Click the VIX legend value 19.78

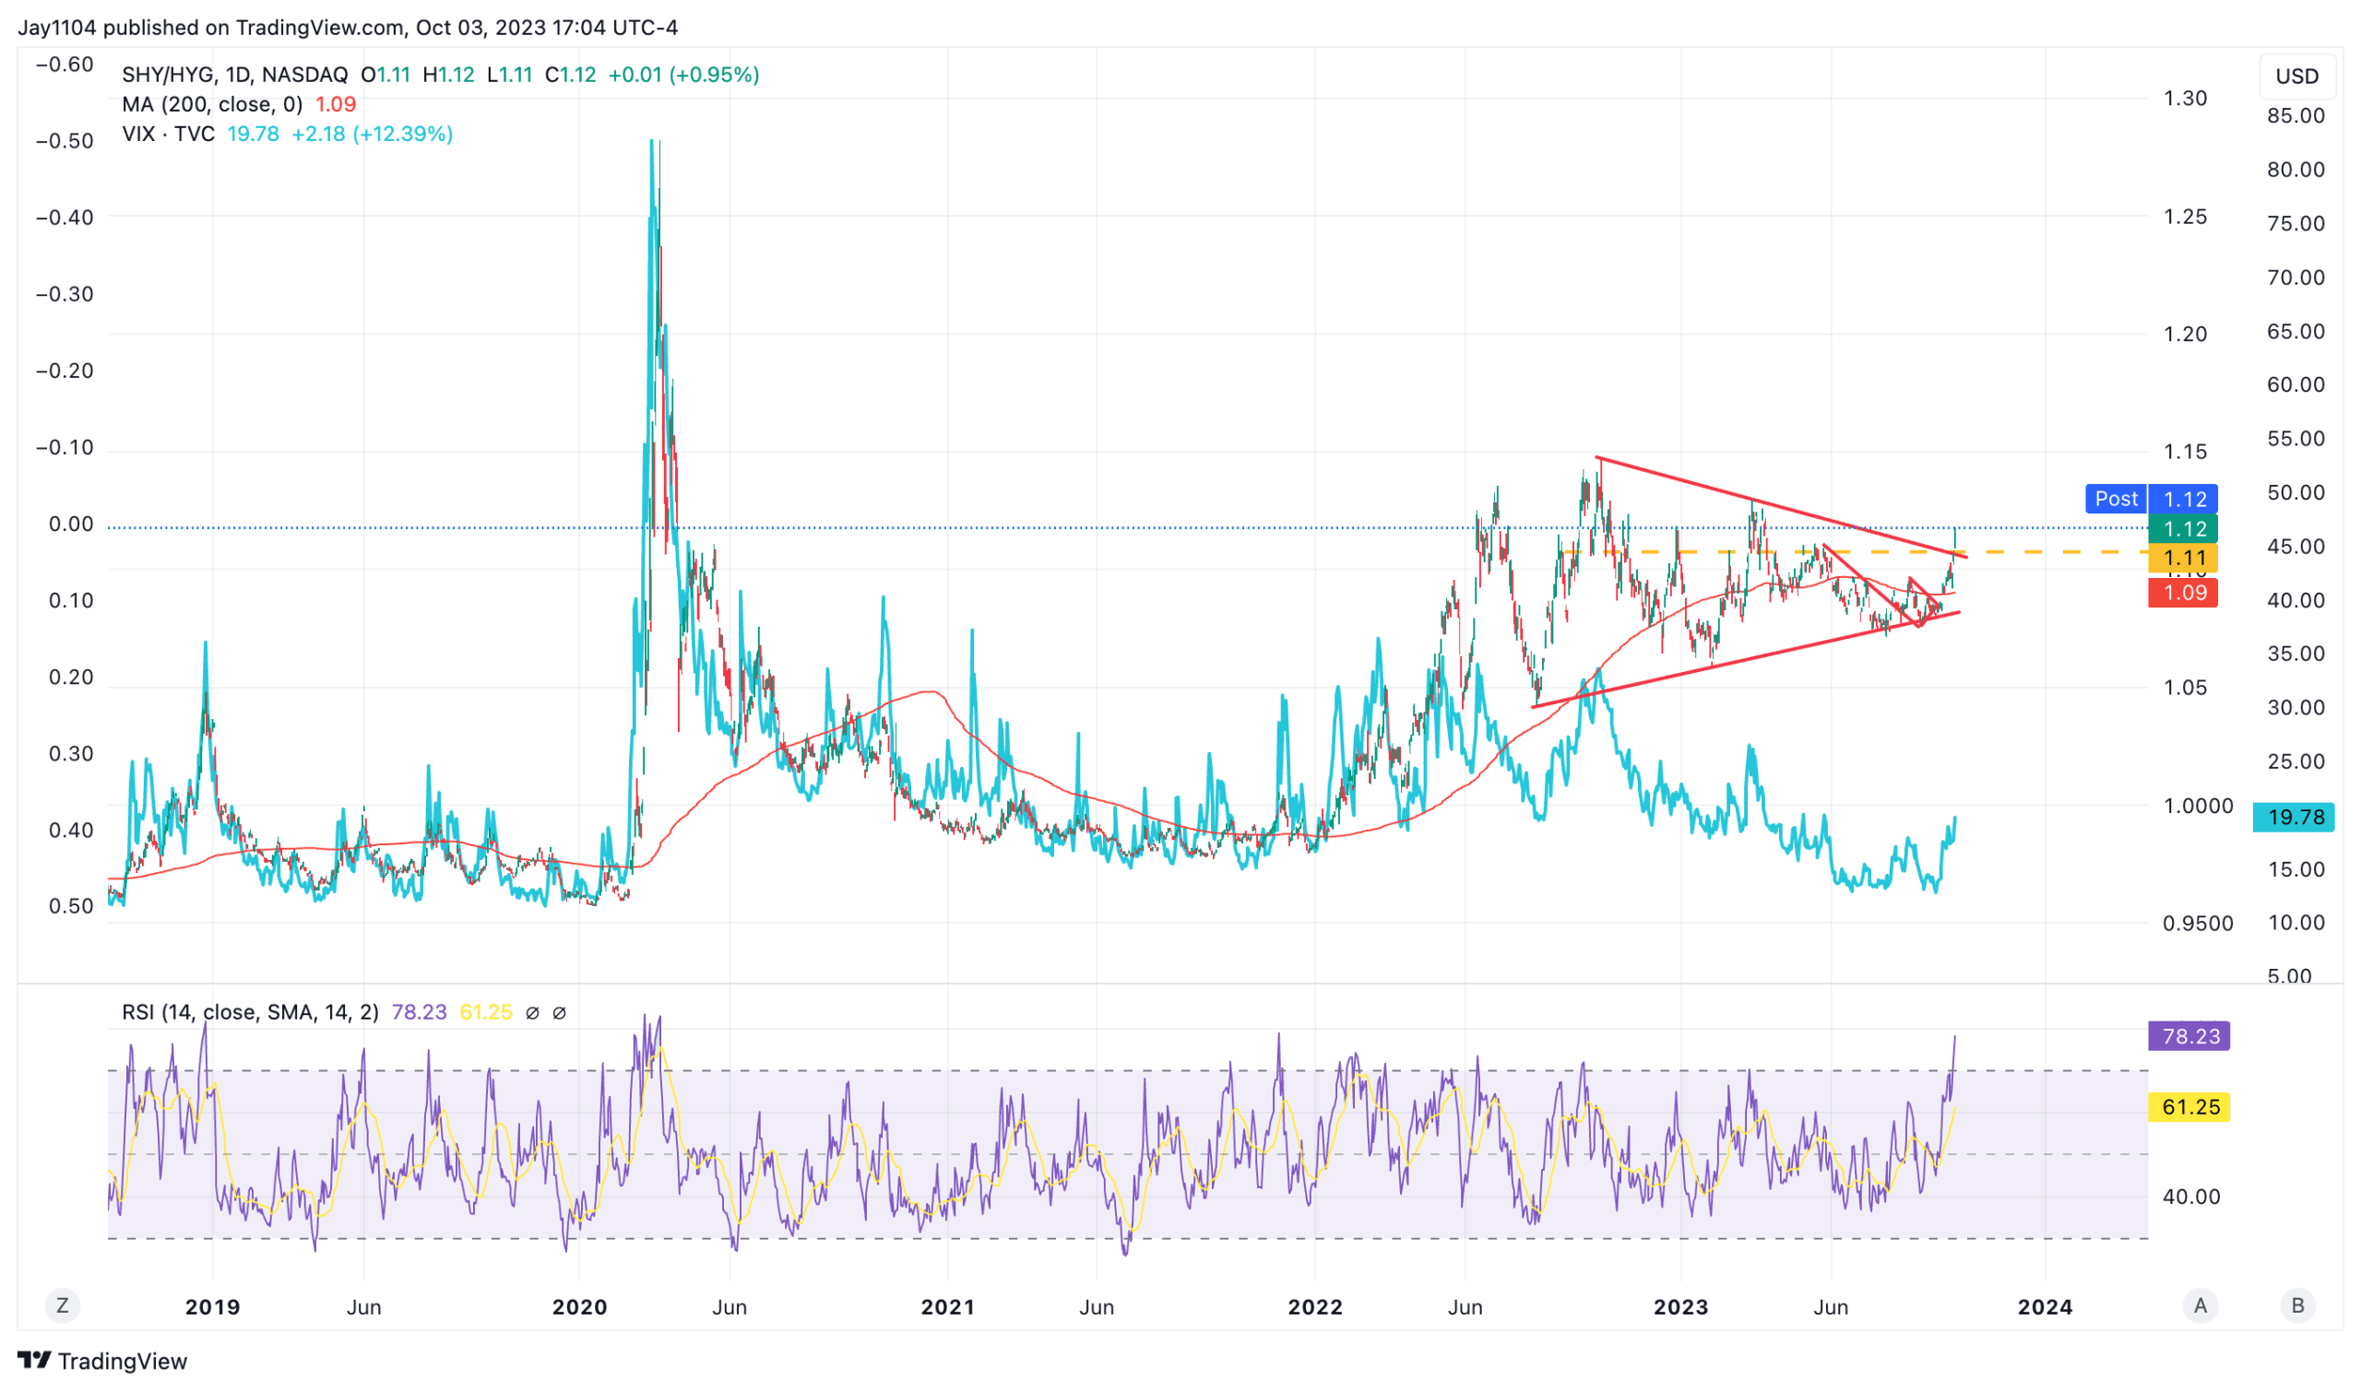coord(254,134)
